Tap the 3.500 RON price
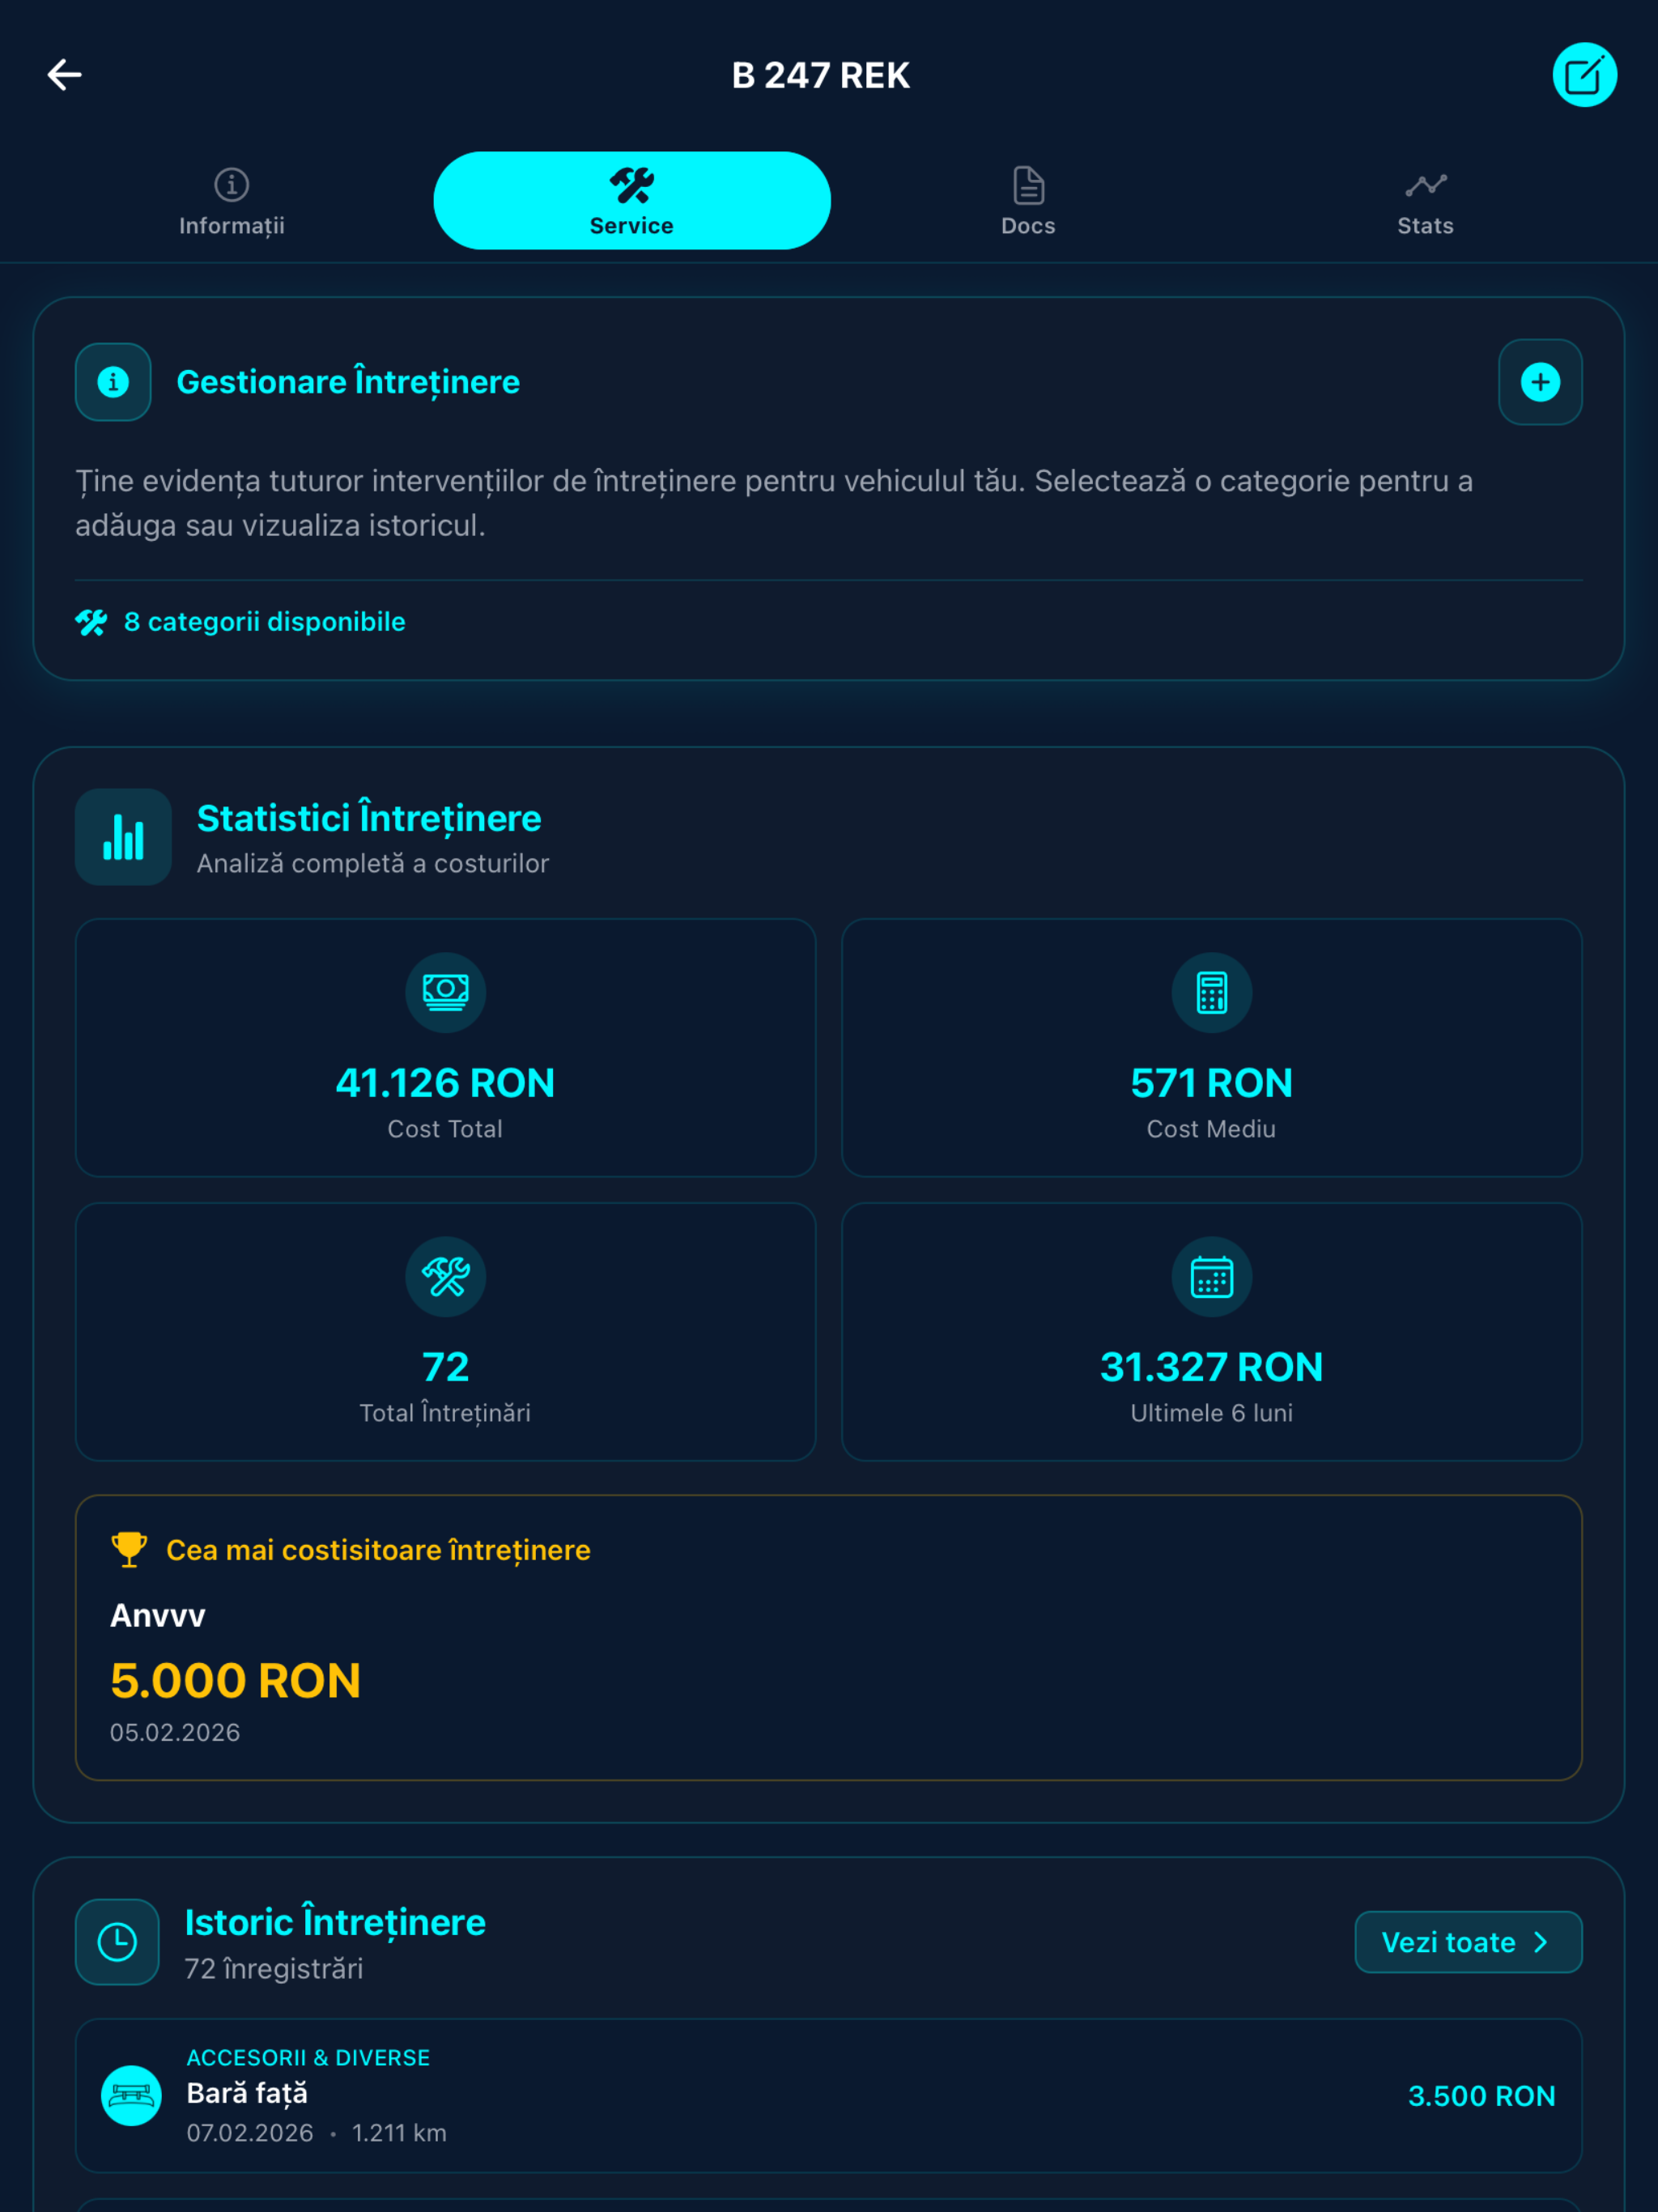This screenshot has height=2212, width=1658. [x=1481, y=2096]
